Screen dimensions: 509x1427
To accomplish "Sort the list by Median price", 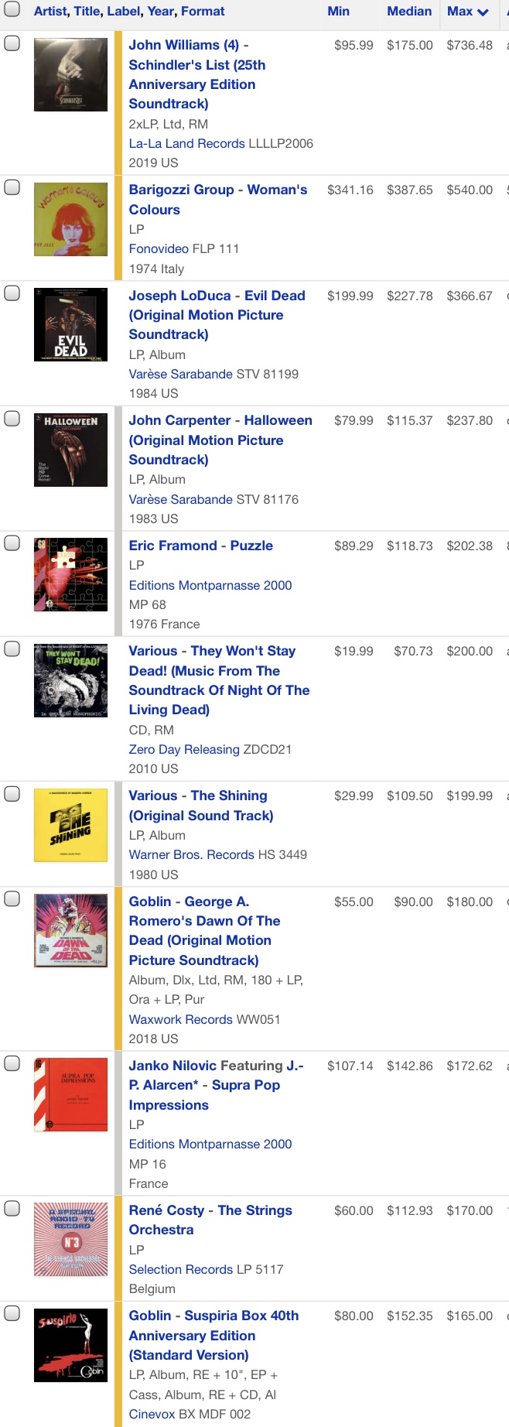I will click(x=409, y=12).
